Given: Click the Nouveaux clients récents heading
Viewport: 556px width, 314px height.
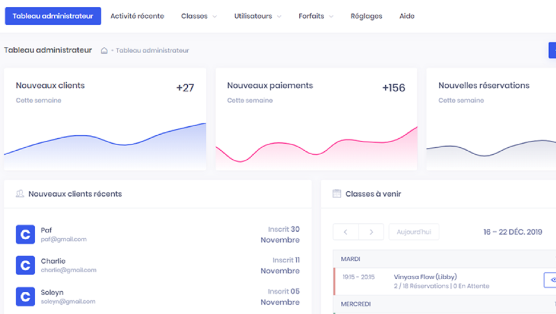Looking at the screenshot, I should pos(75,194).
